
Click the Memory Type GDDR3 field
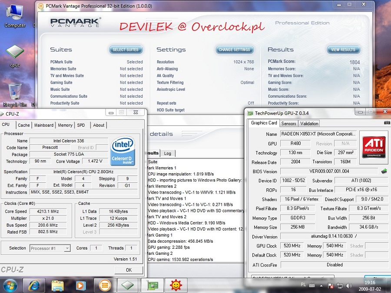[298, 218]
